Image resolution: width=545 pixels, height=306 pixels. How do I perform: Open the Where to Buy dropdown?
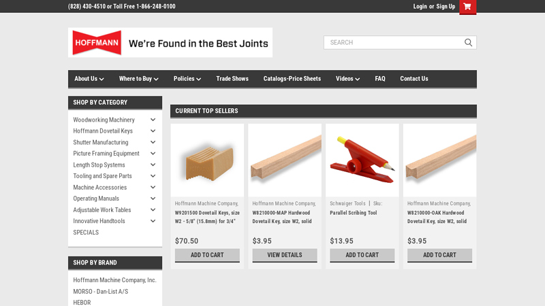pyautogui.click(x=138, y=79)
